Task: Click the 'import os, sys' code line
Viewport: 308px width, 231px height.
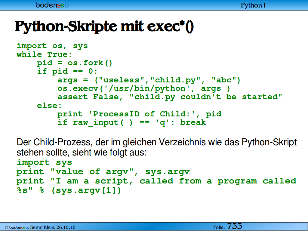Action: (52, 46)
